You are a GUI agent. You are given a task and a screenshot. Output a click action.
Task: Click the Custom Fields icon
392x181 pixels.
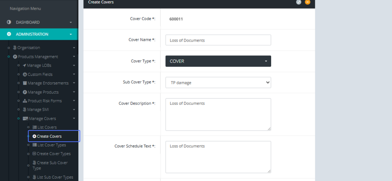coord(25,74)
